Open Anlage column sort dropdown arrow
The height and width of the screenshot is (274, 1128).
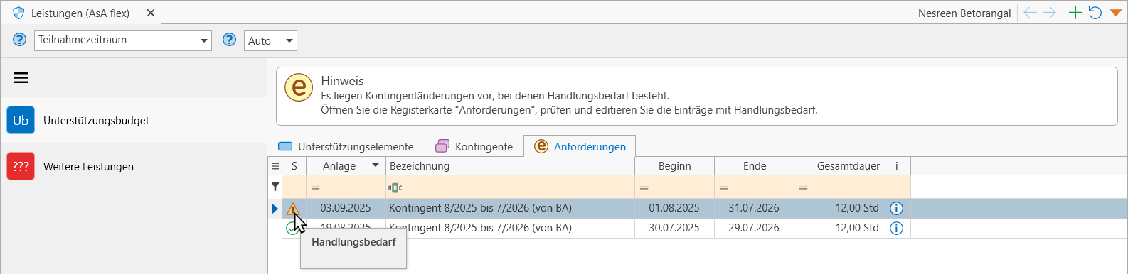[x=376, y=165]
